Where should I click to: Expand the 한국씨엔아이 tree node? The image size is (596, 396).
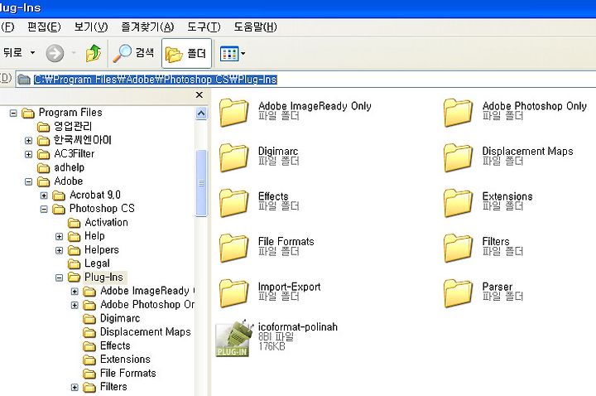pyautogui.click(x=28, y=140)
